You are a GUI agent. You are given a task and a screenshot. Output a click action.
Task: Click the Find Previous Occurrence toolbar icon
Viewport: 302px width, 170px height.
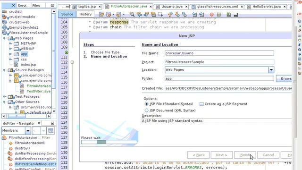pyautogui.click(x=139, y=14)
